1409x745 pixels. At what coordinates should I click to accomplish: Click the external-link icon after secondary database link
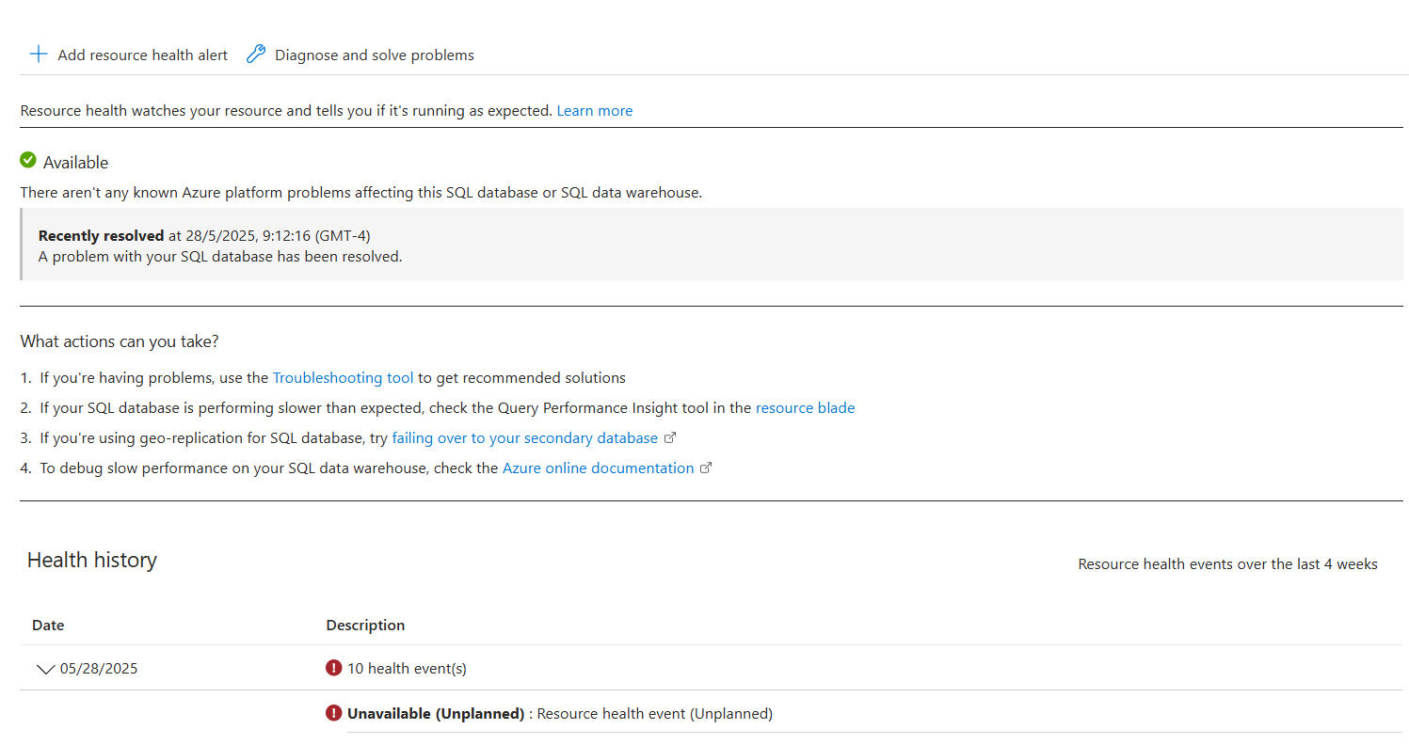[x=670, y=438]
